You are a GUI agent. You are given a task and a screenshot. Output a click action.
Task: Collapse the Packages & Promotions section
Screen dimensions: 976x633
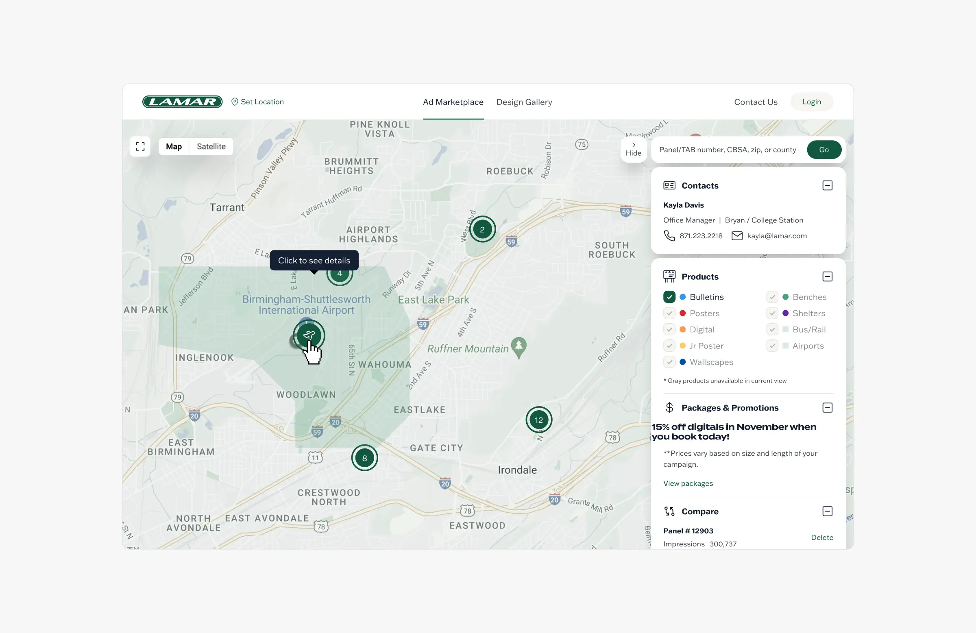point(827,407)
